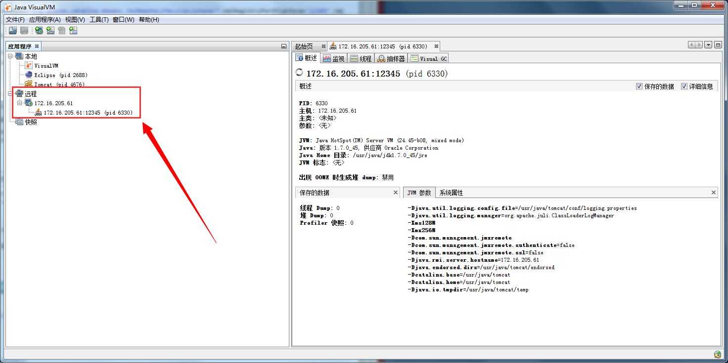
Task: Close the 保存的数据 section
Action: (x=396, y=193)
